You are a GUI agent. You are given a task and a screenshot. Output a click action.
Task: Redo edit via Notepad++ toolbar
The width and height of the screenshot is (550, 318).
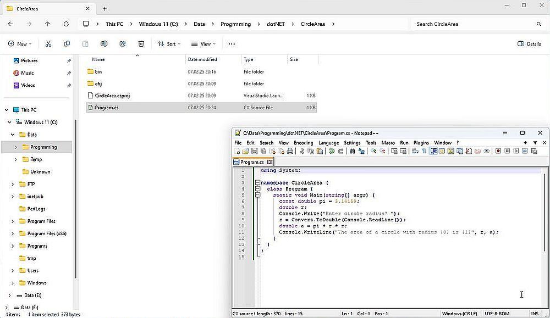[x=340, y=151]
